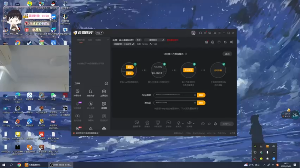The image size is (300, 168).
Task: Open the settings gear in bottom toolbar
Action: (x=215, y=124)
